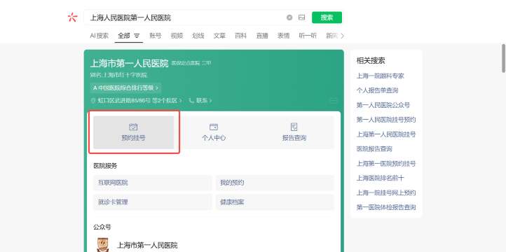The image size is (506, 252).
Task: Search related term 上海医院排名前十
Action: (x=380, y=178)
